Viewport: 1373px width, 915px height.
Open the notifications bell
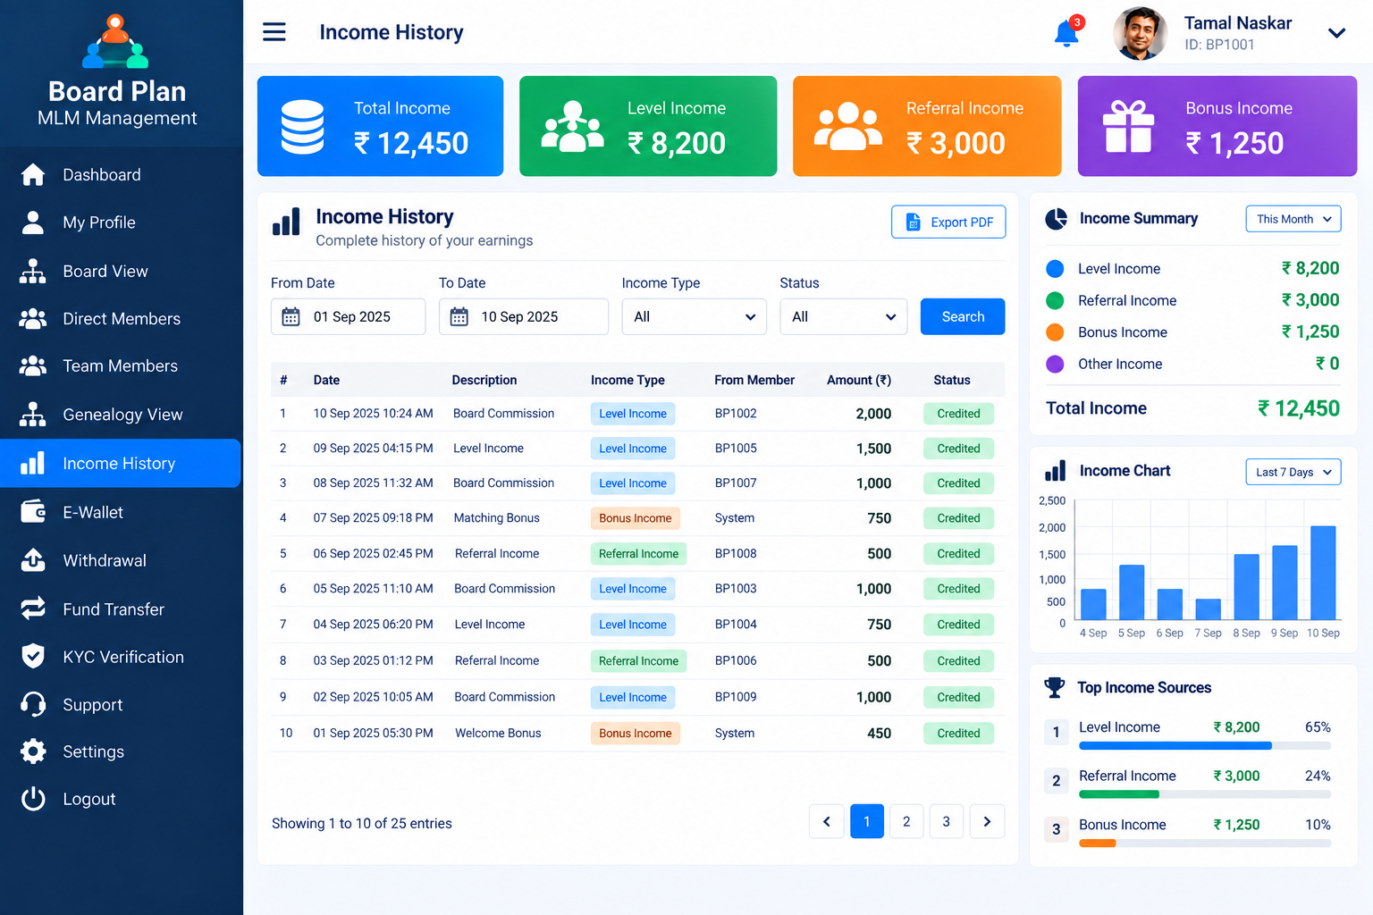tap(1067, 32)
